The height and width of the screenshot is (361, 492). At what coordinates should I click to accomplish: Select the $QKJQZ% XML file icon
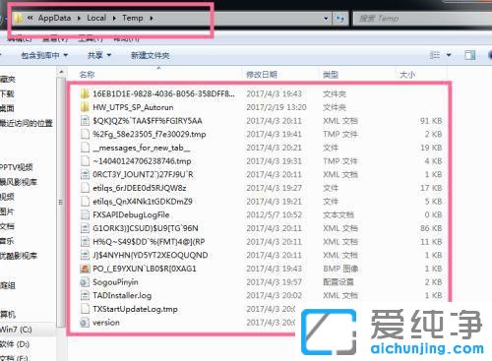pos(85,121)
